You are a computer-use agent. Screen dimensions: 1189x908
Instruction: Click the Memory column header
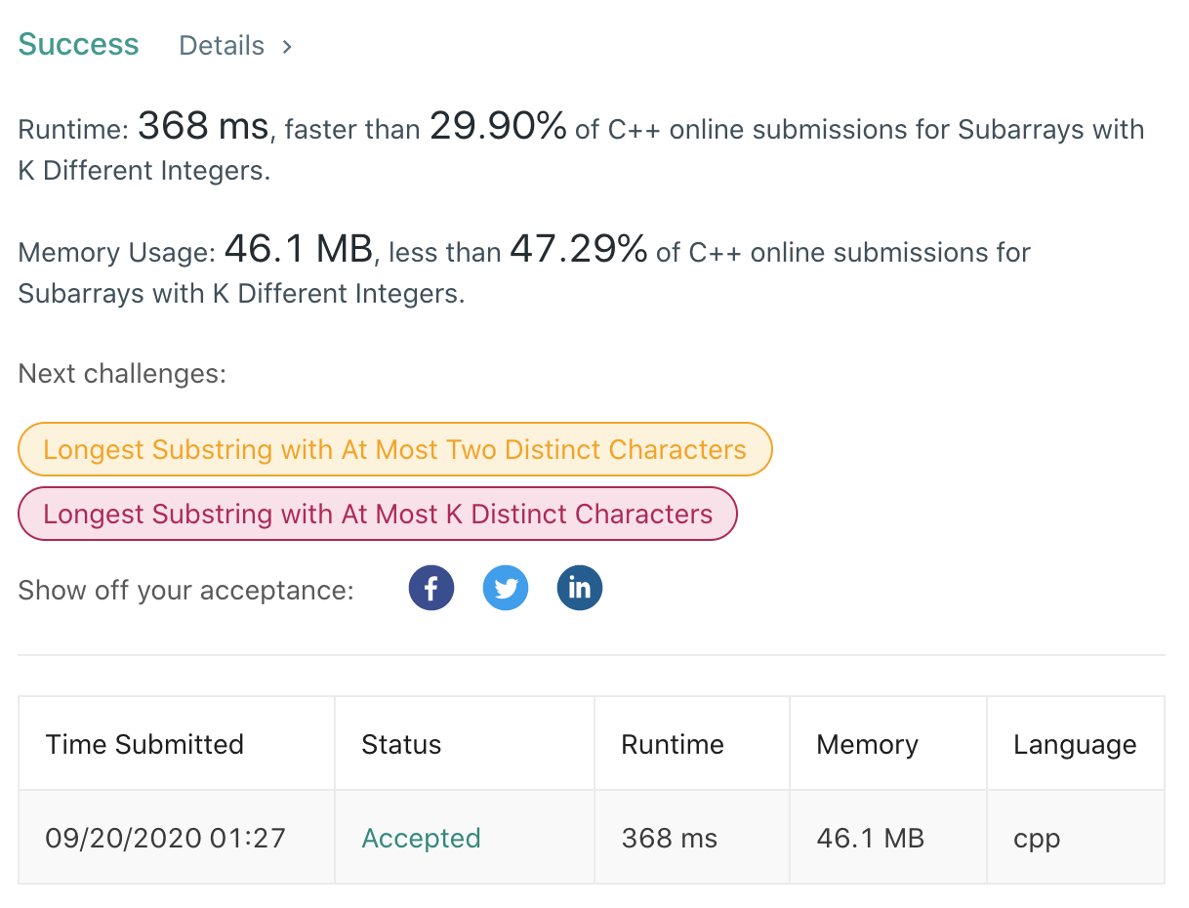point(867,744)
